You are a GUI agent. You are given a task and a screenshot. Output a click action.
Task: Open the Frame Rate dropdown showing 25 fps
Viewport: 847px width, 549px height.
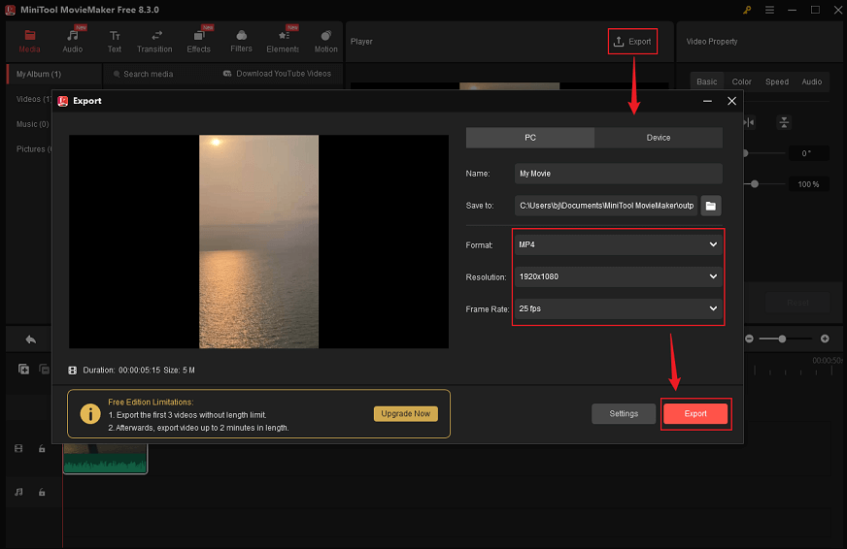[x=618, y=309]
